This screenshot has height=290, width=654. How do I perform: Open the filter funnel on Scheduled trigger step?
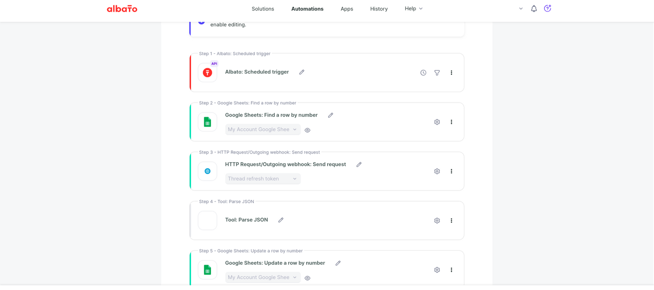[437, 73]
